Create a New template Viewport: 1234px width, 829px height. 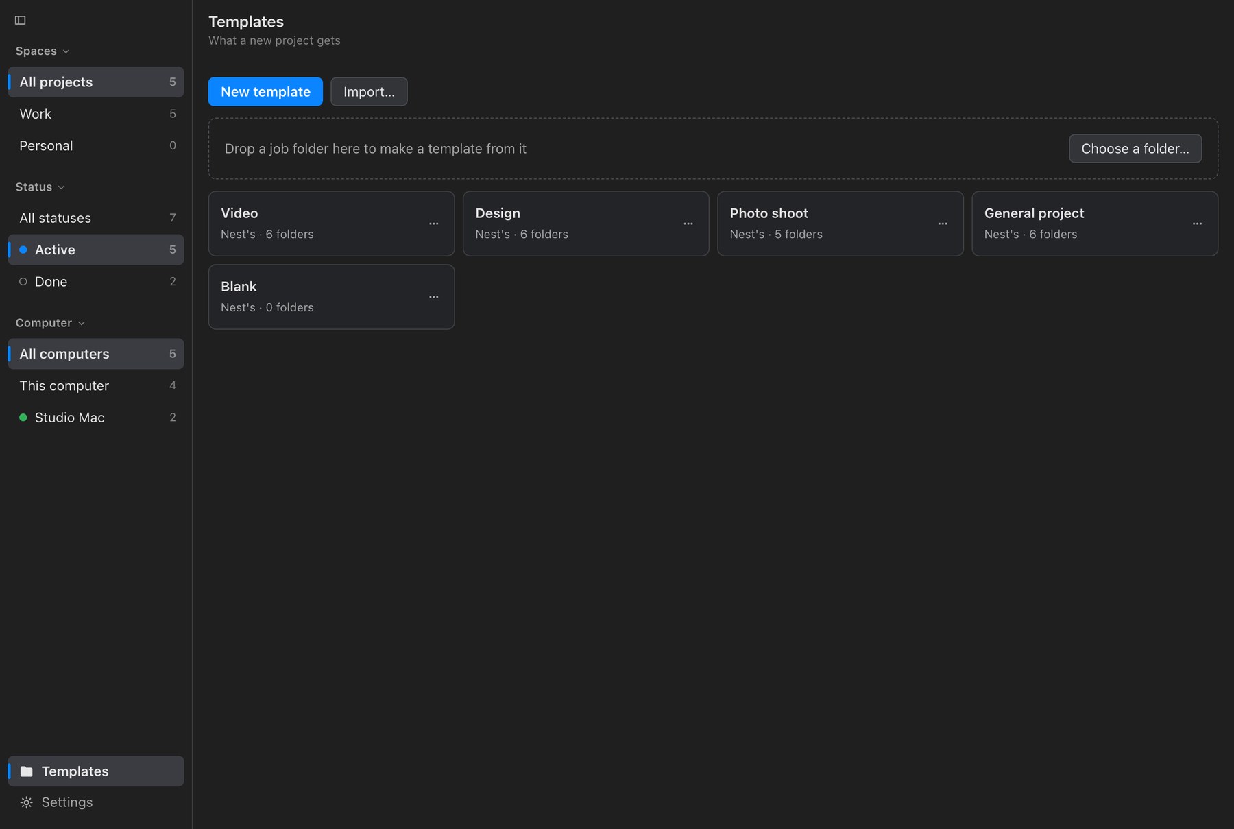click(x=265, y=92)
